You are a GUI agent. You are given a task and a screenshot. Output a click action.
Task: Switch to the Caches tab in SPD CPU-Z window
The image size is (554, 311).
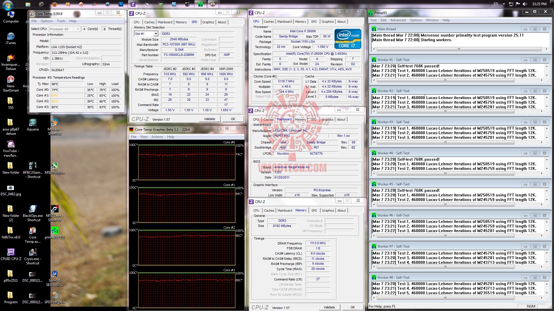point(149,22)
